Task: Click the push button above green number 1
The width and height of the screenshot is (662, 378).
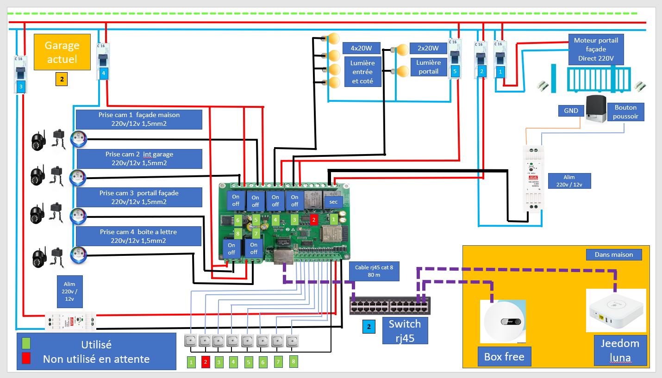Action: (191, 341)
